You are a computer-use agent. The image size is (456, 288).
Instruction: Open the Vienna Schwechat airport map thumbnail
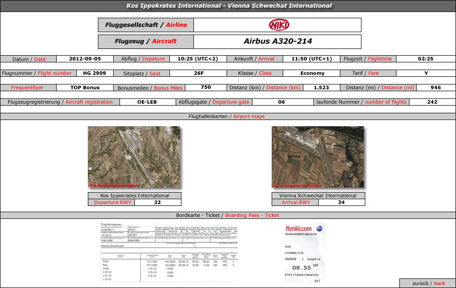point(318,157)
